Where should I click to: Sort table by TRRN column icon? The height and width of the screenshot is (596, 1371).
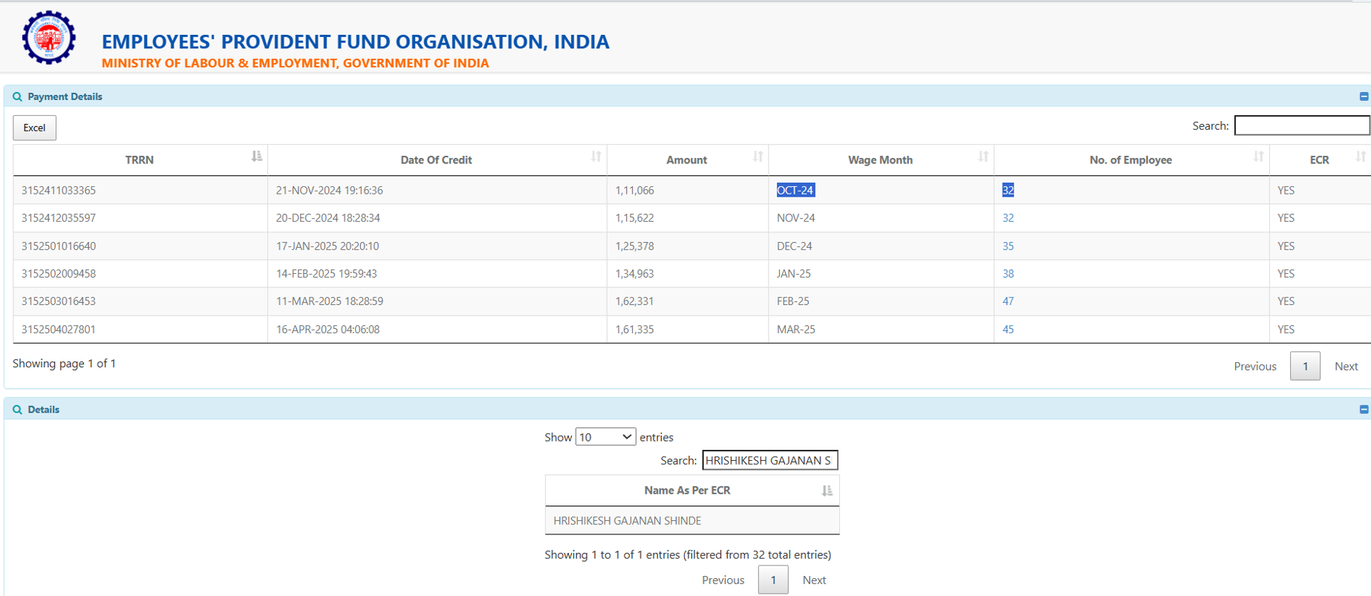(x=256, y=157)
